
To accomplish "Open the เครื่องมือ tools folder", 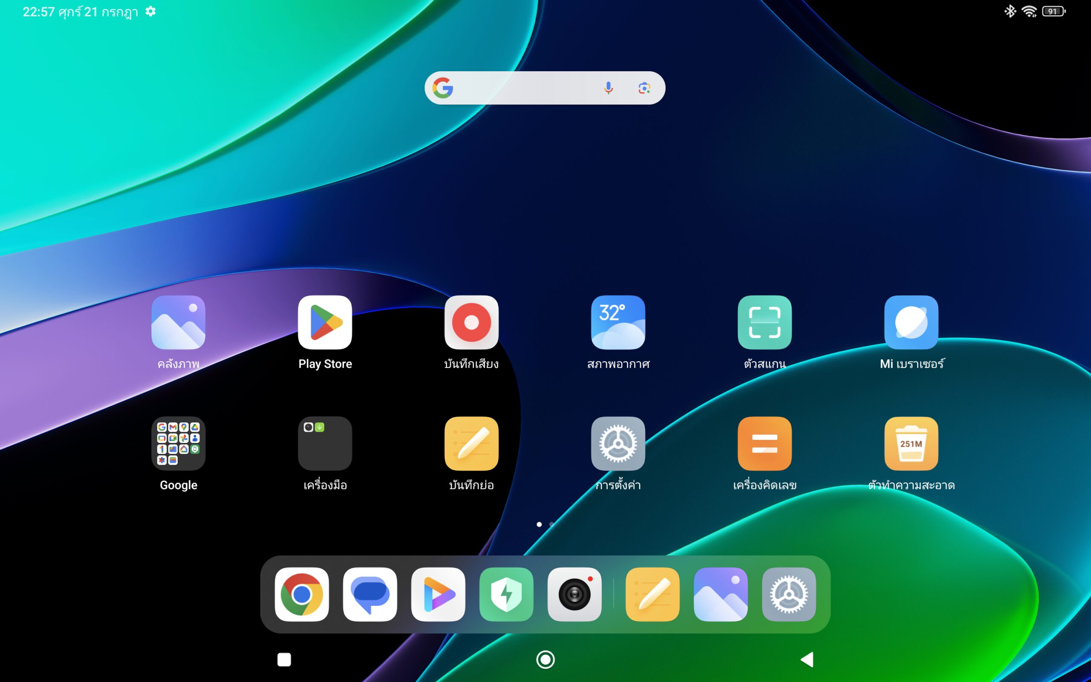I will pos(325,443).
